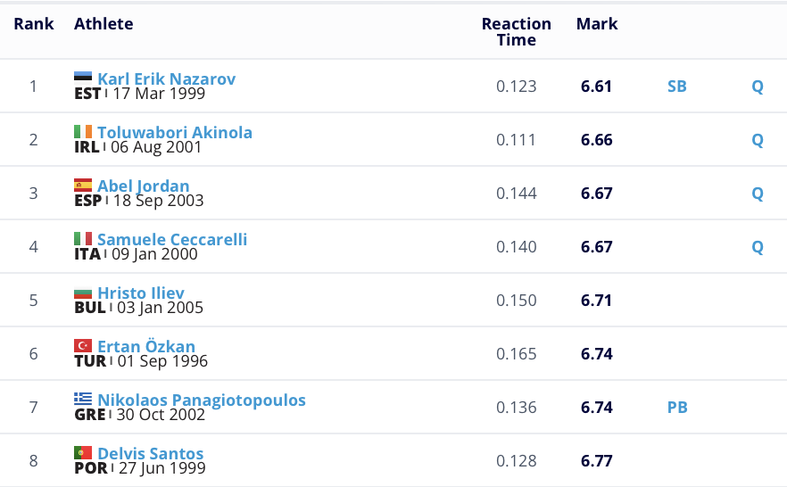Click the Bulgaria flag beside Hristo Iliev
The image size is (787, 487).
pyautogui.click(x=83, y=292)
